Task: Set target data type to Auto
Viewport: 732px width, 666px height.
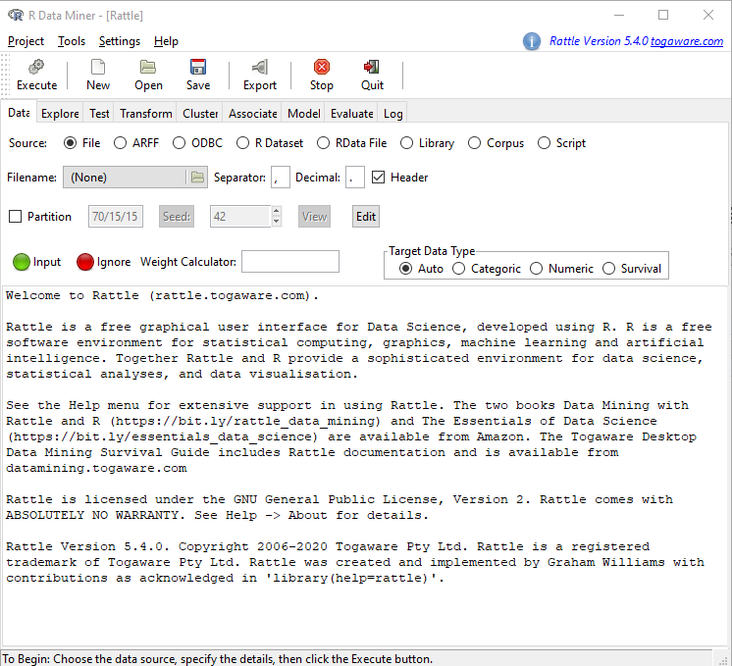Action: pyautogui.click(x=405, y=269)
